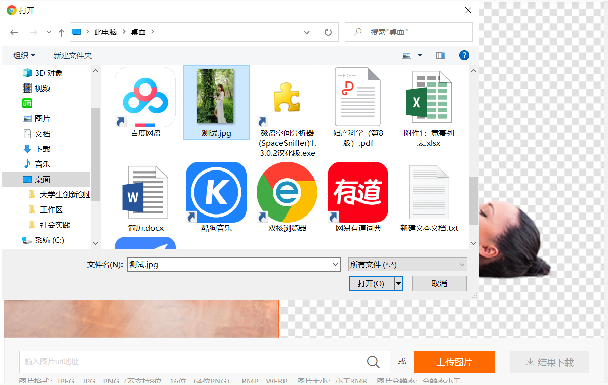
Task: Expand the chevron after 桌面 breadcrumb
Action: 153,32
